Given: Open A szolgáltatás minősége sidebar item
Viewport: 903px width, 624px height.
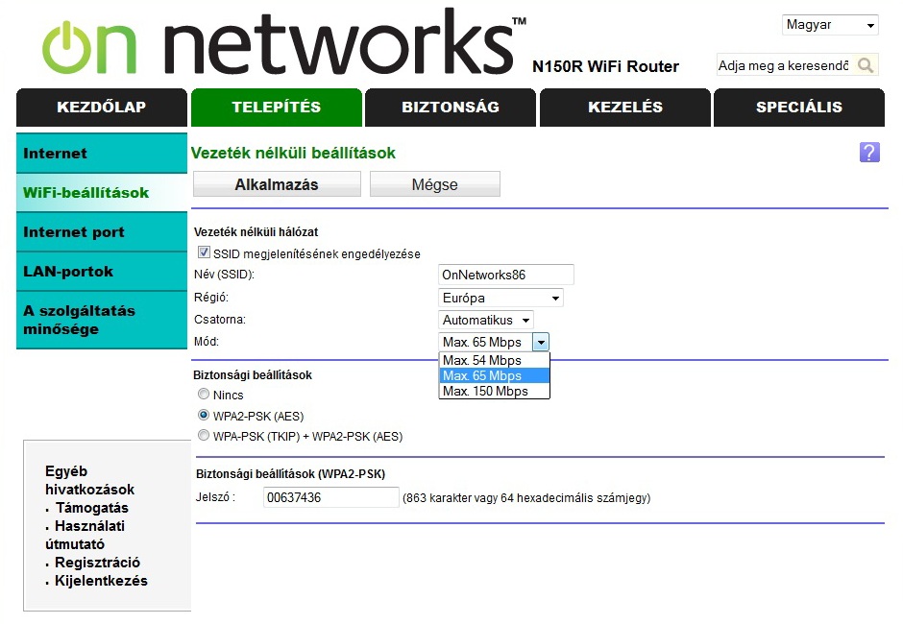Looking at the screenshot, I should click(102, 320).
